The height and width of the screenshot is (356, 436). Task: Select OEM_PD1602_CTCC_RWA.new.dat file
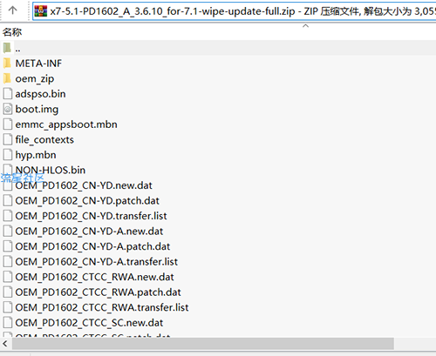[94, 277]
